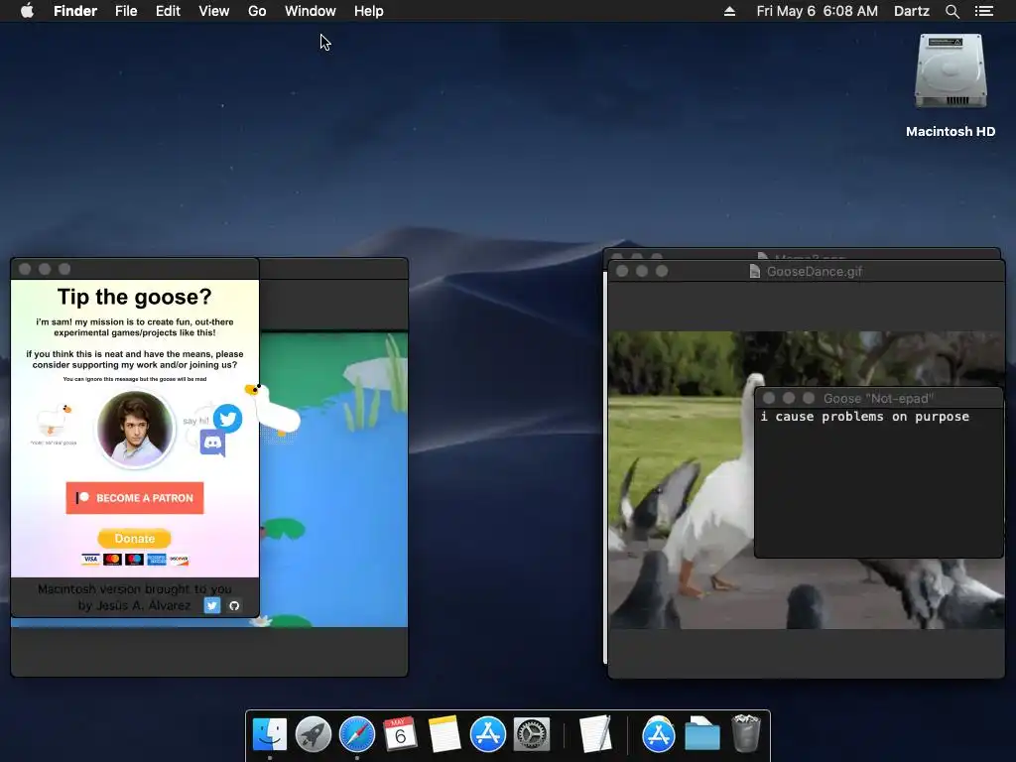
Task: Open Finder from the Dock
Action: coord(270,734)
